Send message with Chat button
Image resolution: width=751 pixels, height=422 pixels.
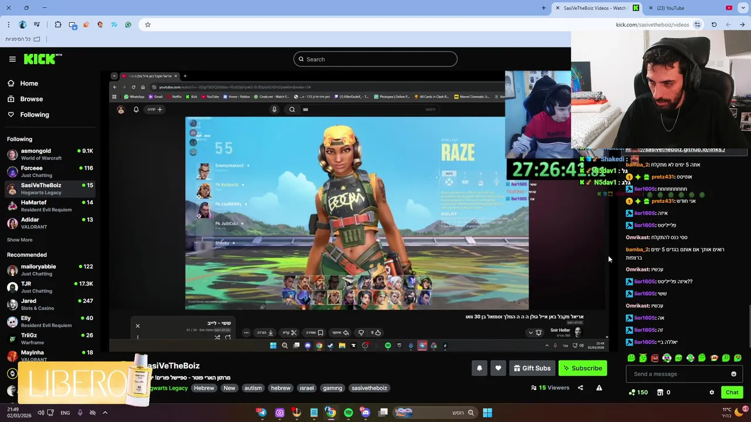point(732,393)
